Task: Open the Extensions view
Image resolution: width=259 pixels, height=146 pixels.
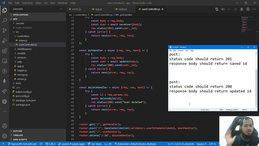Action: (x=4, y=51)
